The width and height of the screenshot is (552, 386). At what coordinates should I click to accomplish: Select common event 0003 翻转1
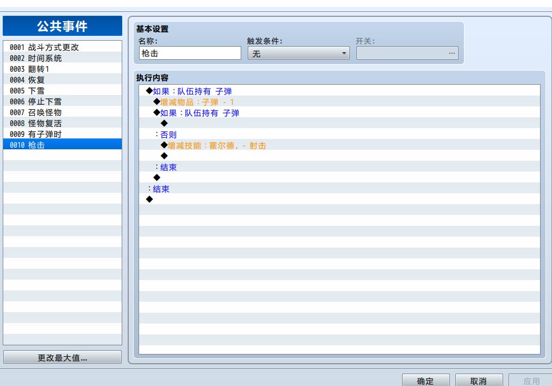62,68
